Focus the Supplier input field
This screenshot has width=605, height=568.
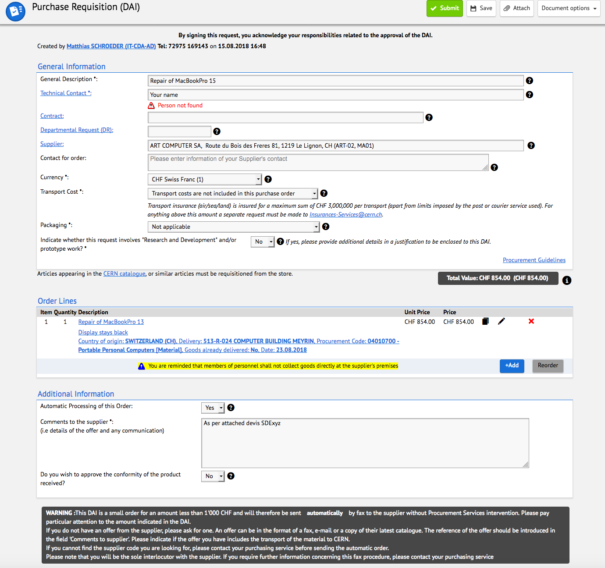[x=336, y=146]
